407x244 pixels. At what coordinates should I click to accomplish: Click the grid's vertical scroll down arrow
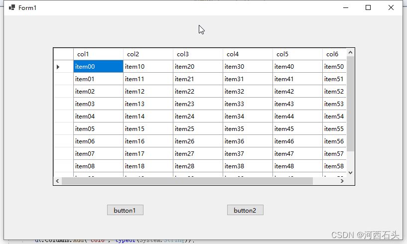coord(350,173)
